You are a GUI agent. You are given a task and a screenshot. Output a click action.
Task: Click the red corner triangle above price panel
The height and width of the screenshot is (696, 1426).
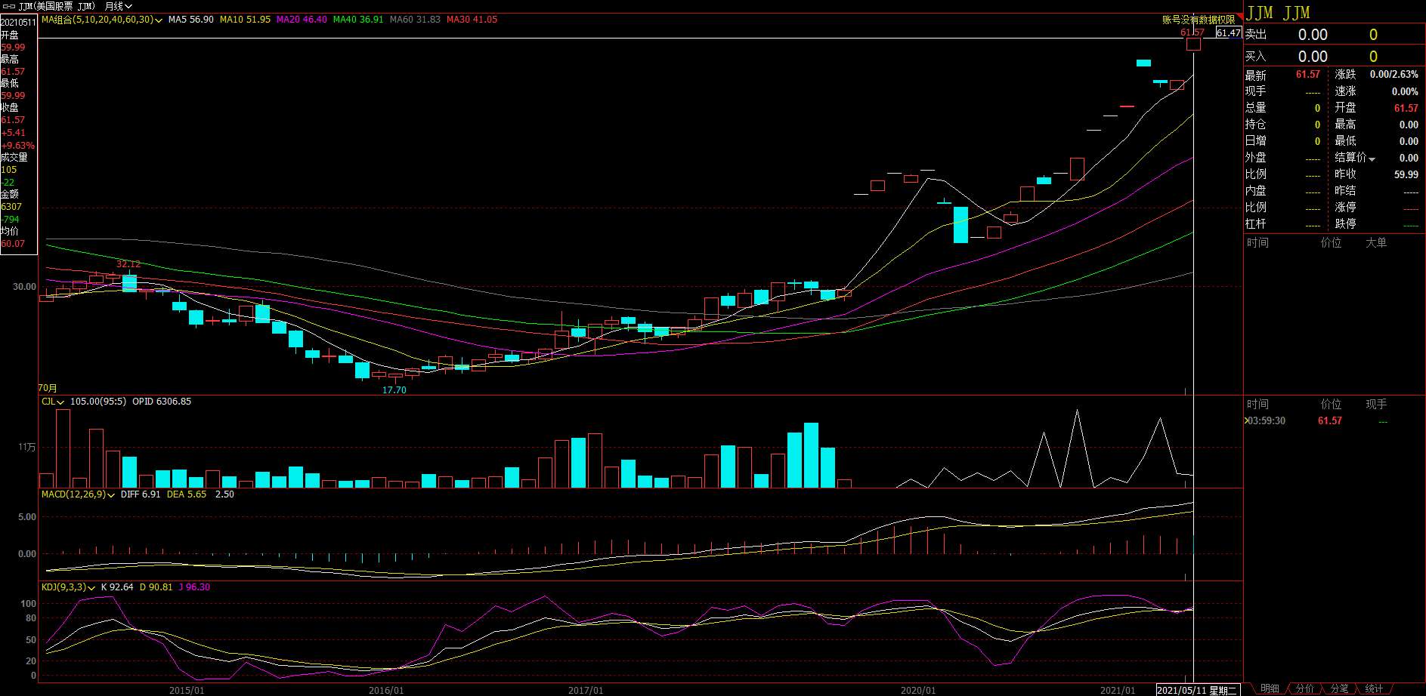pos(1240,17)
